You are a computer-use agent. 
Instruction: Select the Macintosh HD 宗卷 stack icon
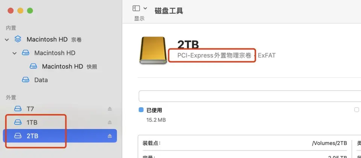[18, 39]
